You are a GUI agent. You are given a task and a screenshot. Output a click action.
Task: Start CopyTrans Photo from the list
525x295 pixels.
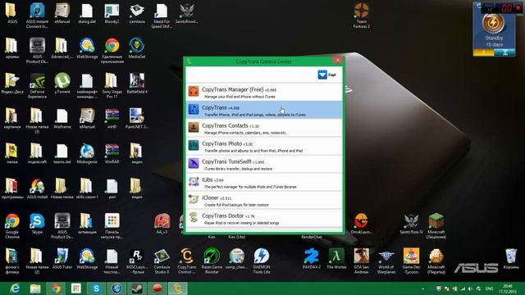tap(264, 146)
